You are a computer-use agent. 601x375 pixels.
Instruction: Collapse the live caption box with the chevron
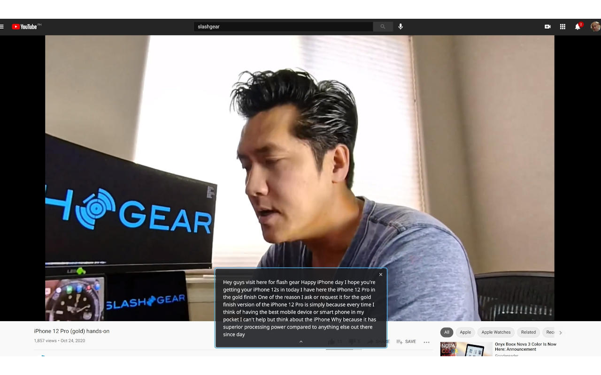tap(301, 342)
